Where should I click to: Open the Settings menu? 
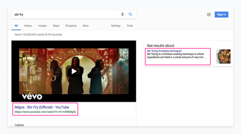click(x=116, y=26)
